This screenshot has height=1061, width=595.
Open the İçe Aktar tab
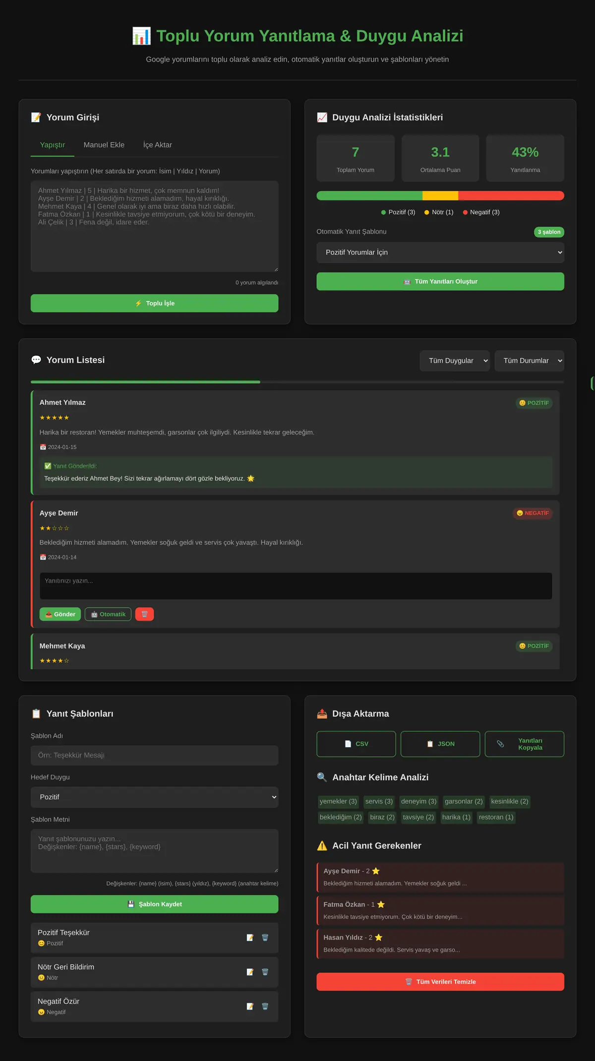[x=158, y=145]
